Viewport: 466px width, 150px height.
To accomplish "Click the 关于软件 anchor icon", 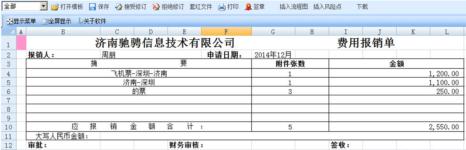I will pos(80,21).
